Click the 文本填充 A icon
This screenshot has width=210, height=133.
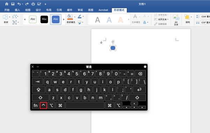[135, 17]
